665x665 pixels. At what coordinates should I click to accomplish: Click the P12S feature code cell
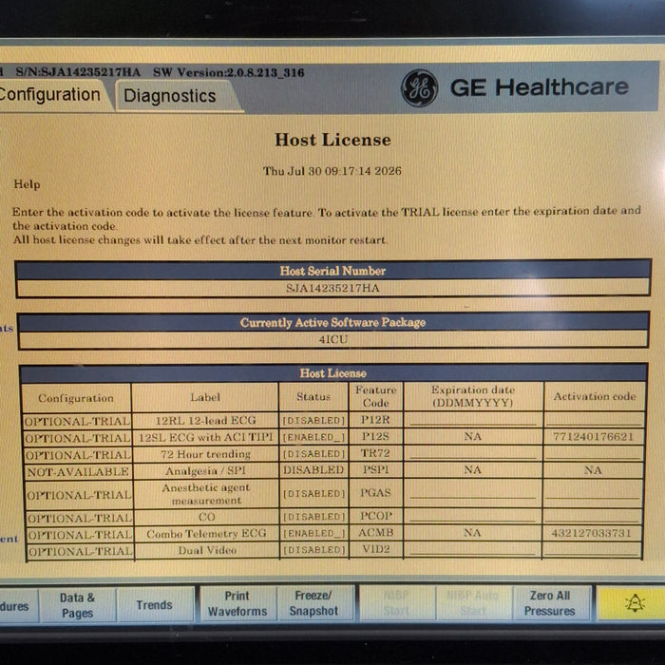tap(375, 436)
